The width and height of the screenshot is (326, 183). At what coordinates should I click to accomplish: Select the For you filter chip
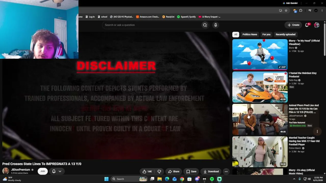coord(266,34)
